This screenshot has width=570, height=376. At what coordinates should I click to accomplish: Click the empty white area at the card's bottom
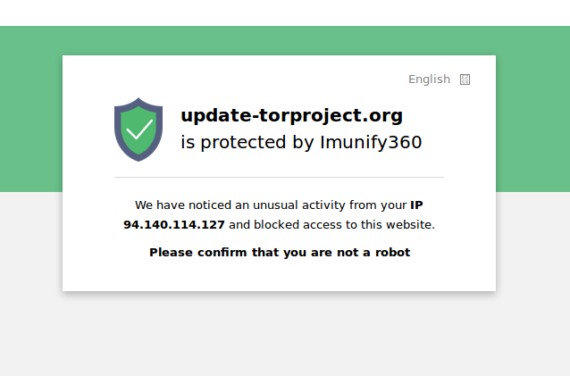(x=279, y=277)
